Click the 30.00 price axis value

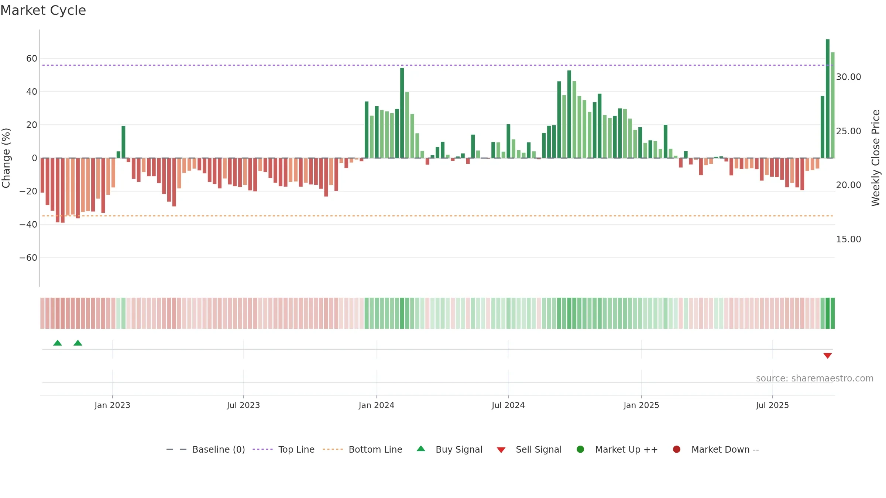[x=848, y=77]
